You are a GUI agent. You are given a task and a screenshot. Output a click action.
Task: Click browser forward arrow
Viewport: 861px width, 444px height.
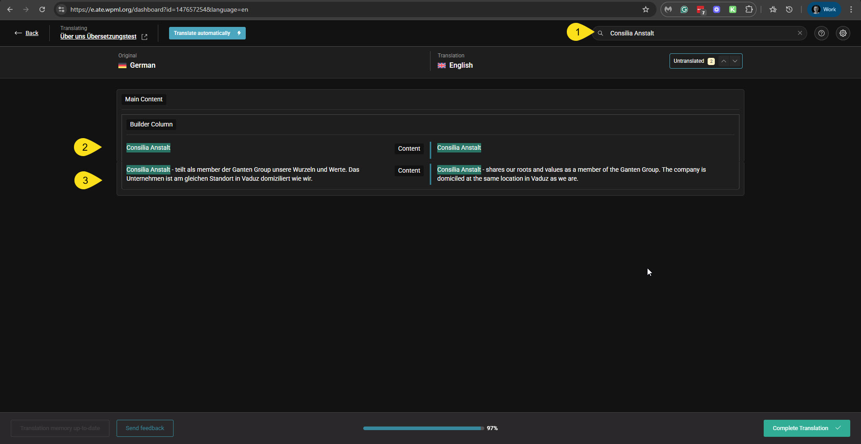point(26,9)
